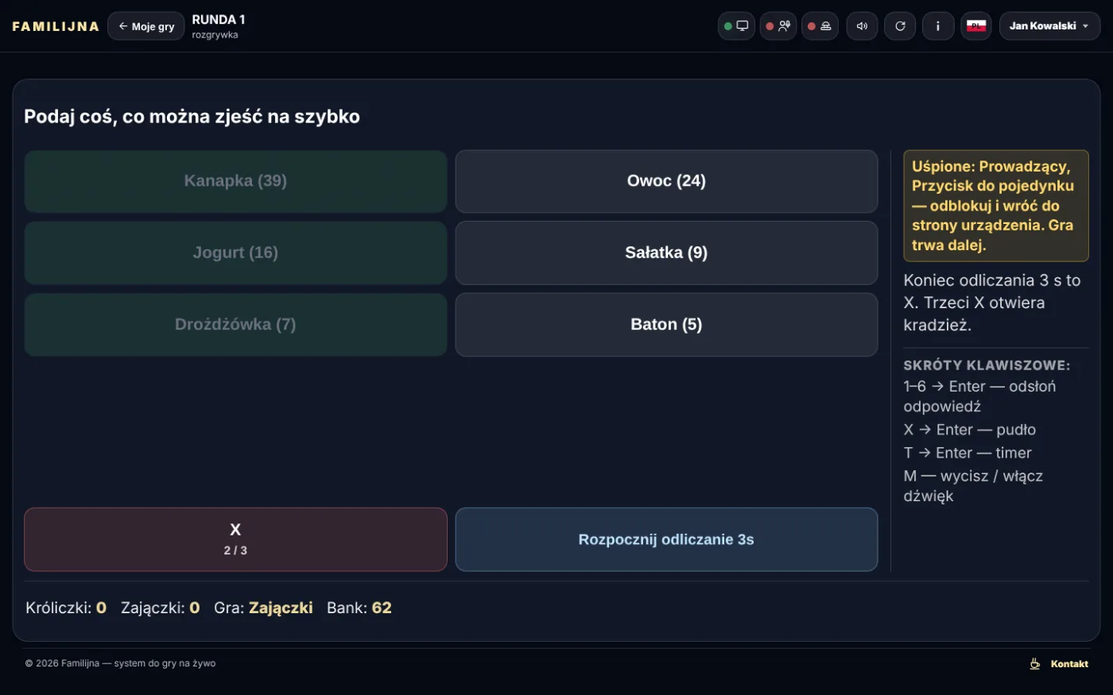1113x695 pixels.
Task: Click the Króliczki: 0 score
Action: (x=66, y=608)
